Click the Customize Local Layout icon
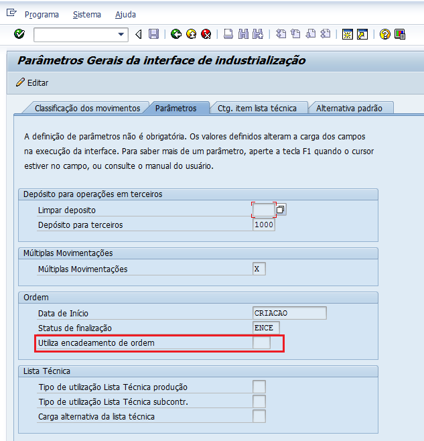424x441 pixels. (x=399, y=34)
